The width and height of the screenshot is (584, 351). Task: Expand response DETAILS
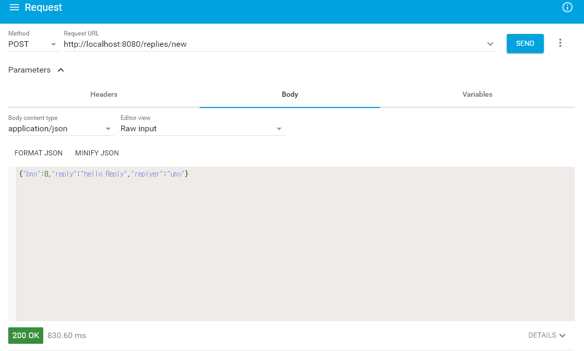click(x=547, y=336)
